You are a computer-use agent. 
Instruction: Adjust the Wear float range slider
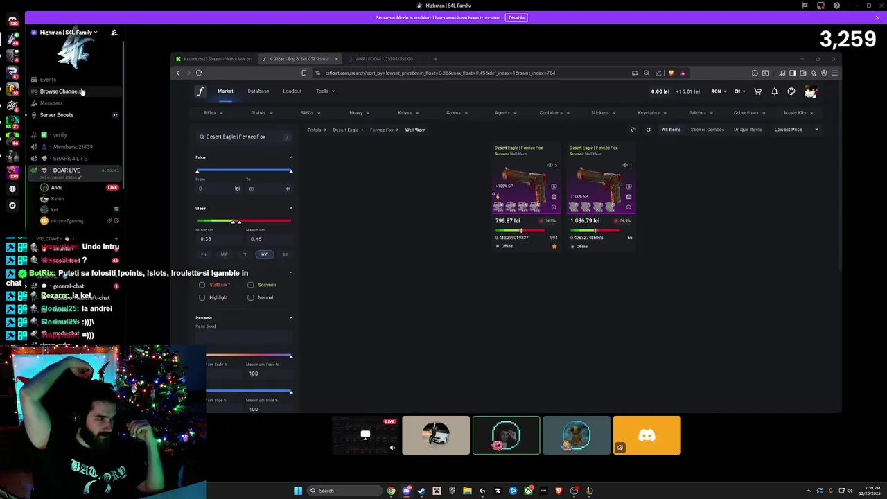(x=244, y=221)
